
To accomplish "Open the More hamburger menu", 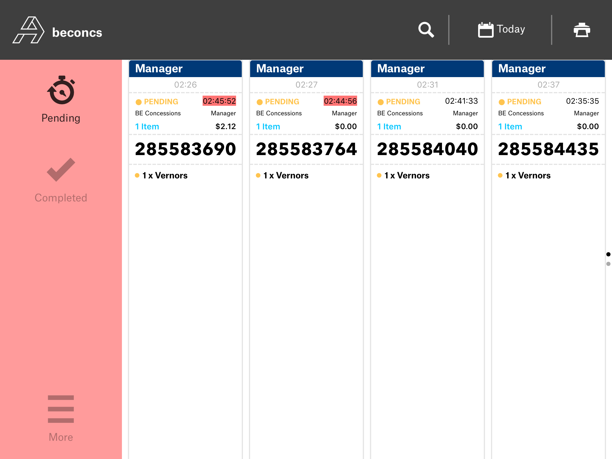I will point(61,409).
